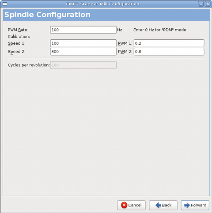Go to previous page with Back button
Screen dimensions: 212x213
pos(163,205)
